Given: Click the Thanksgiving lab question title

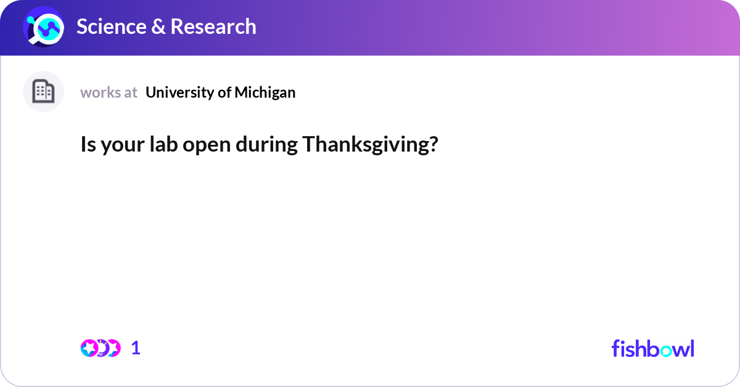Looking at the screenshot, I should (259, 145).
